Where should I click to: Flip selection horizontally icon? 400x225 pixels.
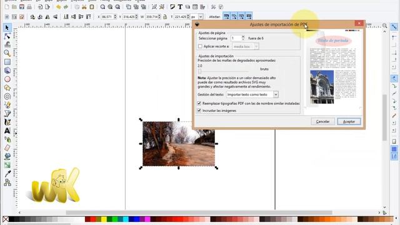point(47,17)
